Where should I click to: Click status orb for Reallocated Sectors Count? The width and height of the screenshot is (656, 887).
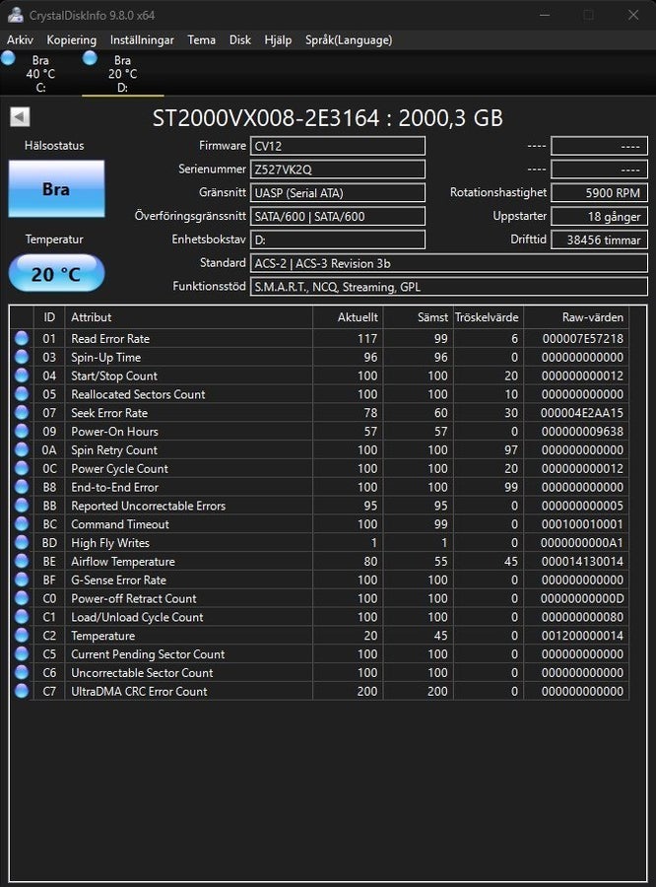pyautogui.click(x=22, y=393)
